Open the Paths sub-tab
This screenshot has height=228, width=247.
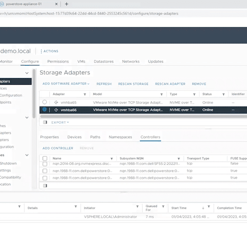click(x=95, y=137)
